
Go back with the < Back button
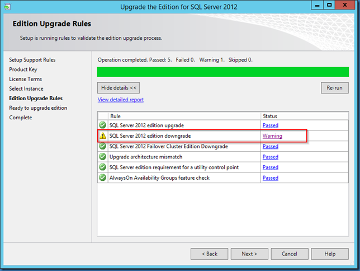210,254
